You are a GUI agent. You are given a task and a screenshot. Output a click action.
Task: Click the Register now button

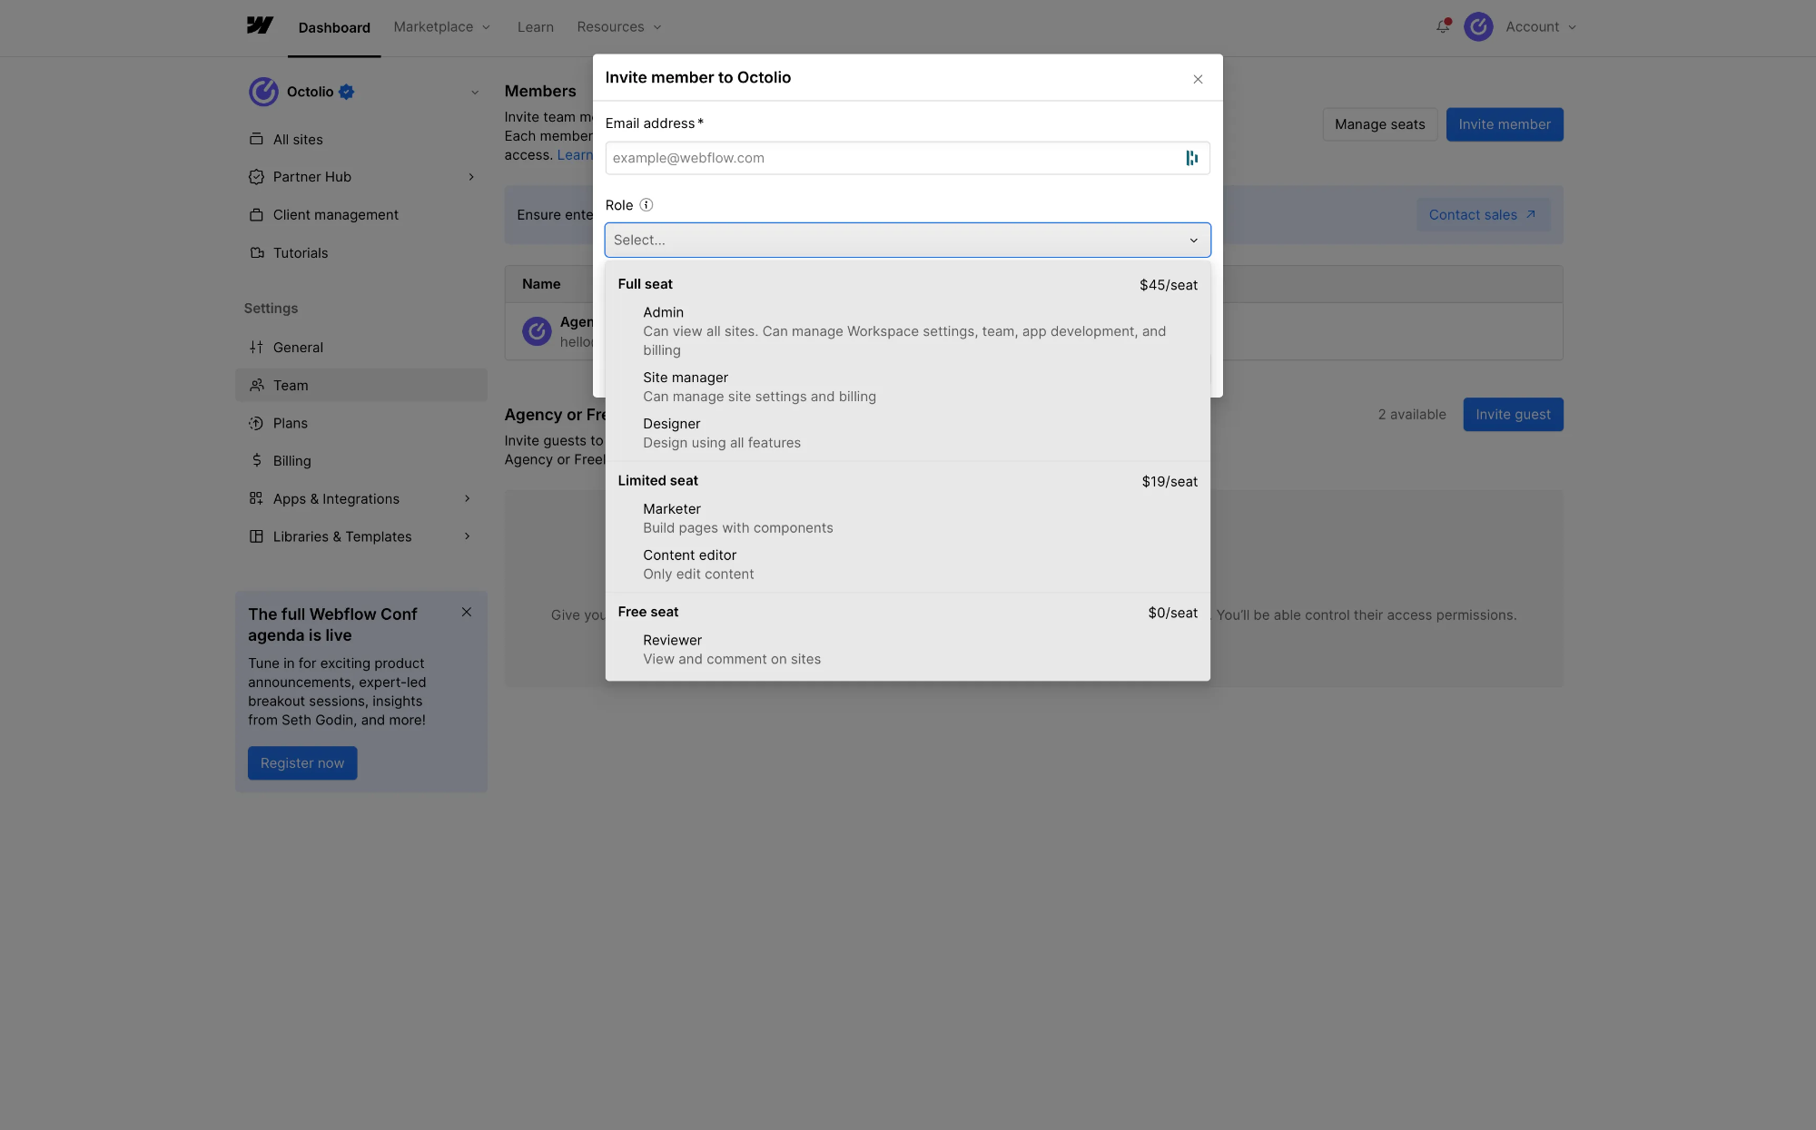(x=302, y=763)
